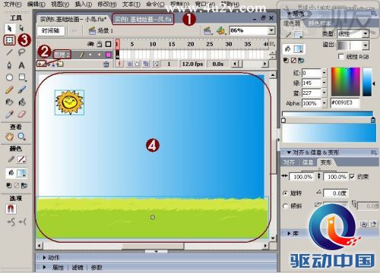Toggle the show/hide all layers eye icon
The image size is (380, 273).
click(90, 44)
